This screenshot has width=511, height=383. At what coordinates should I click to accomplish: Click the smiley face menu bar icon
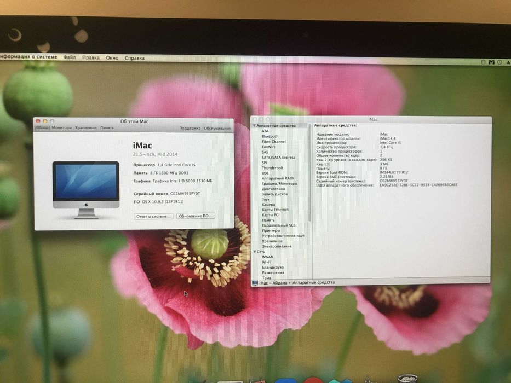(484, 62)
